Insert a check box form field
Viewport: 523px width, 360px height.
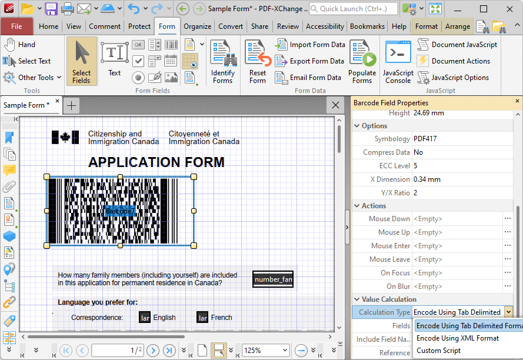pyautogui.click(x=138, y=61)
